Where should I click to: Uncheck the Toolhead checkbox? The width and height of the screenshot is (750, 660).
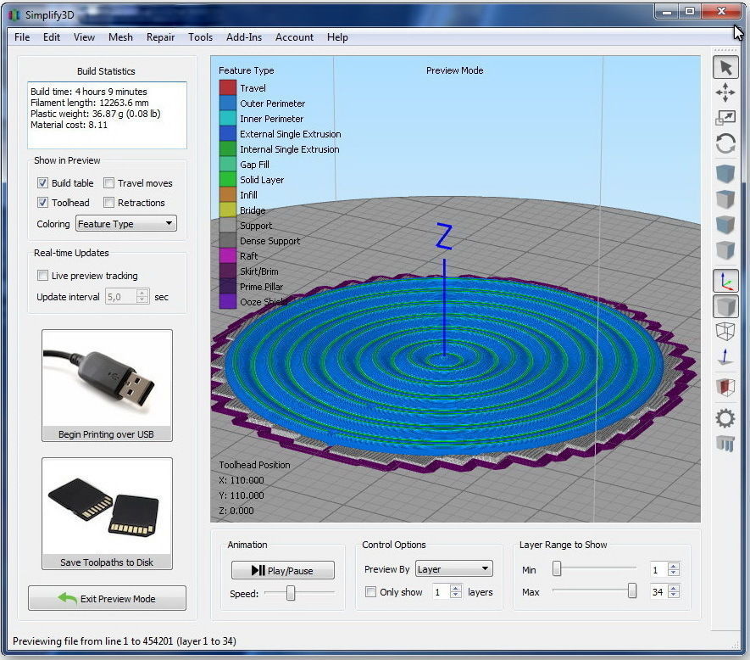coord(42,203)
